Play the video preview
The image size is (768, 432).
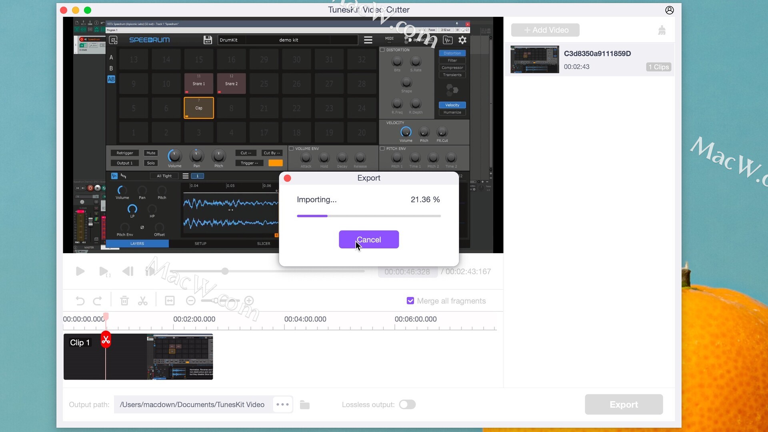(80, 271)
